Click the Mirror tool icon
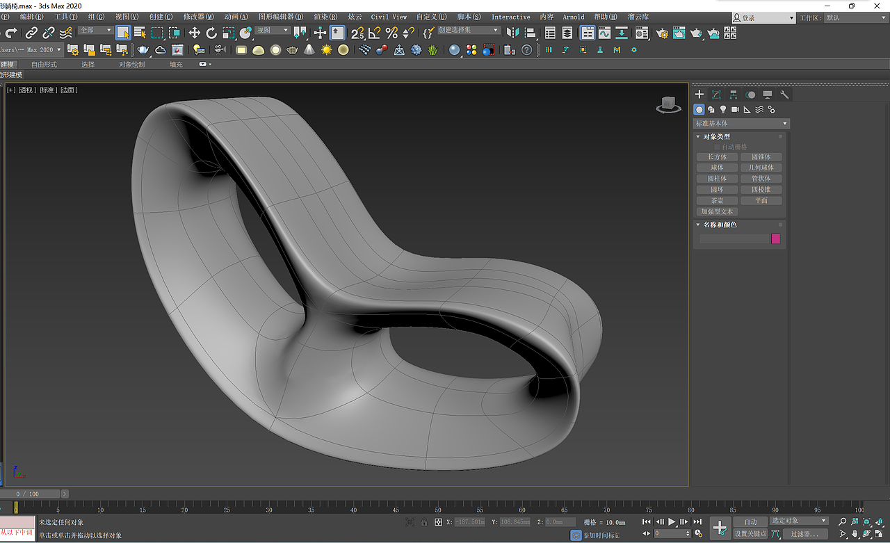 (513, 33)
